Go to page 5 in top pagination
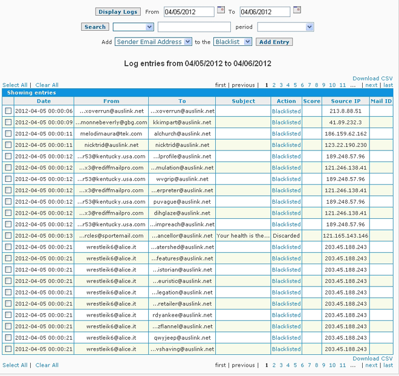Viewport: 399px width, 376px height. [x=295, y=85]
